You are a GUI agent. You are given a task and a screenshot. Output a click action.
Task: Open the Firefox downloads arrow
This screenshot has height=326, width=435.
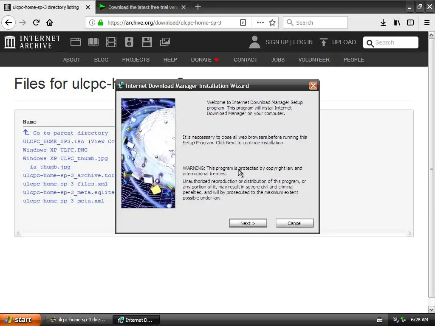point(383,22)
